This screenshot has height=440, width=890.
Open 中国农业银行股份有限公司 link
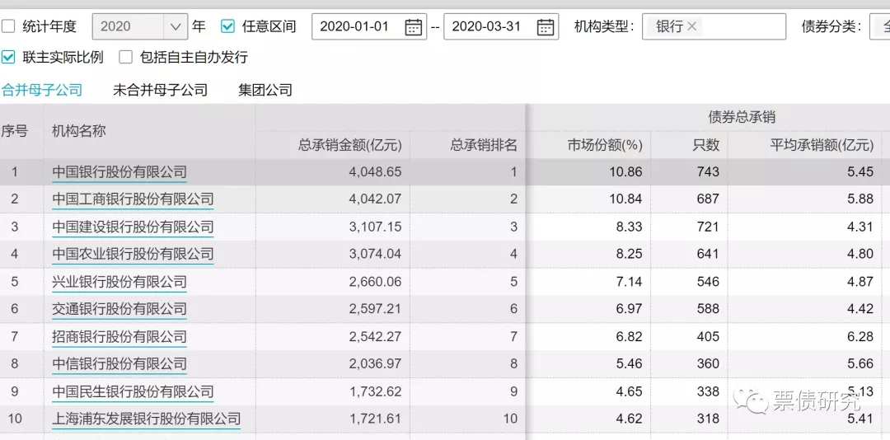(x=133, y=253)
